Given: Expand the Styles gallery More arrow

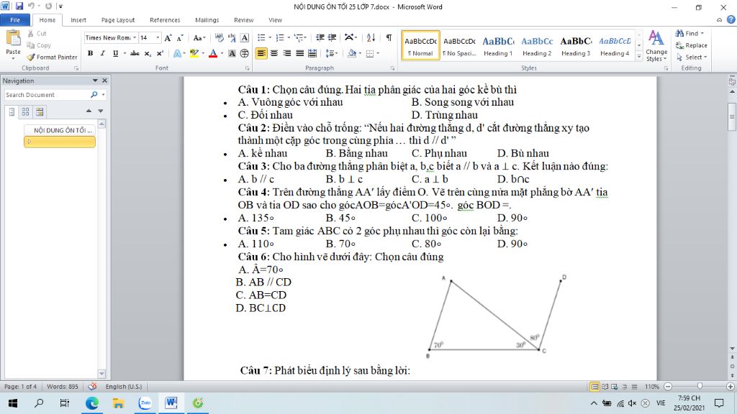Looking at the screenshot, I should tap(639, 57).
